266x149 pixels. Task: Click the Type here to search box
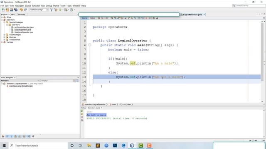click(38, 145)
